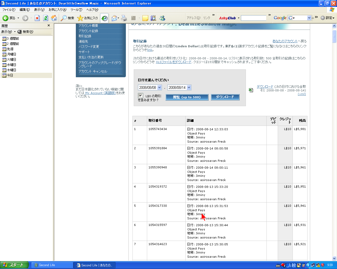337x269 pixels.
Task: Click the green Back arrow button
Action: pos(6,18)
